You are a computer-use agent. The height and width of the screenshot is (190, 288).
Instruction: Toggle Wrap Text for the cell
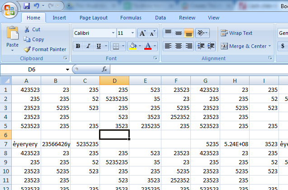click(x=236, y=33)
